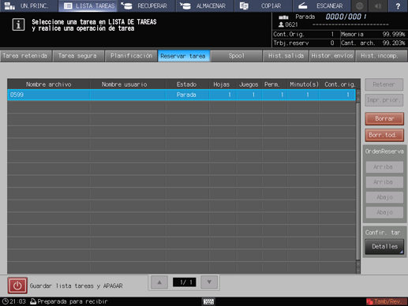This screenshot has height=306, width=408.
Task: Open the Hist. salida tab
Action: pos(286,56)
